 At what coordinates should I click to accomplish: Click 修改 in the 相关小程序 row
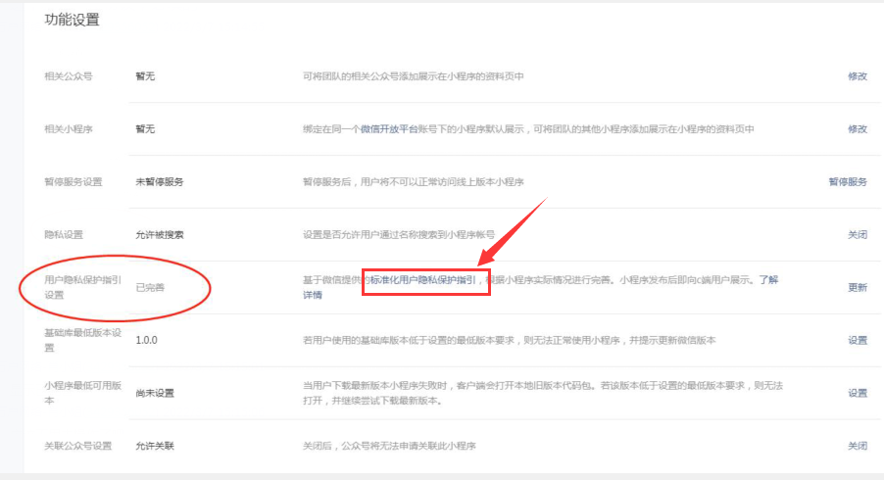click(857, 129)
